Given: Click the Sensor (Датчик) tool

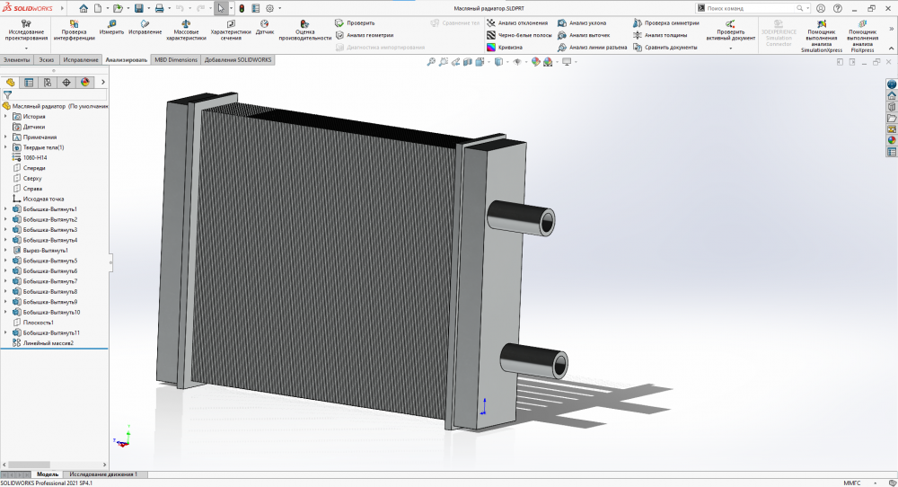Looking at the screenshot, I should [265, 26].
